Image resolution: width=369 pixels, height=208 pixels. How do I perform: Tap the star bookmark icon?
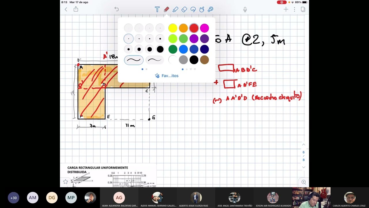[65, 182]
